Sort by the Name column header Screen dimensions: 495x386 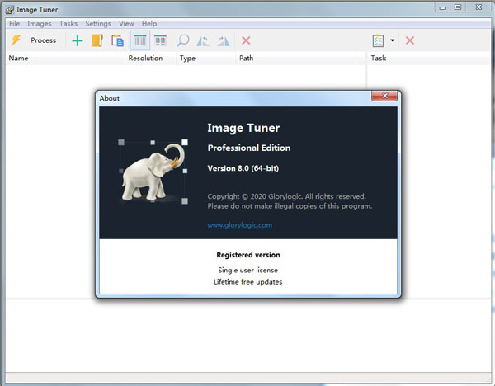(65, 58)
